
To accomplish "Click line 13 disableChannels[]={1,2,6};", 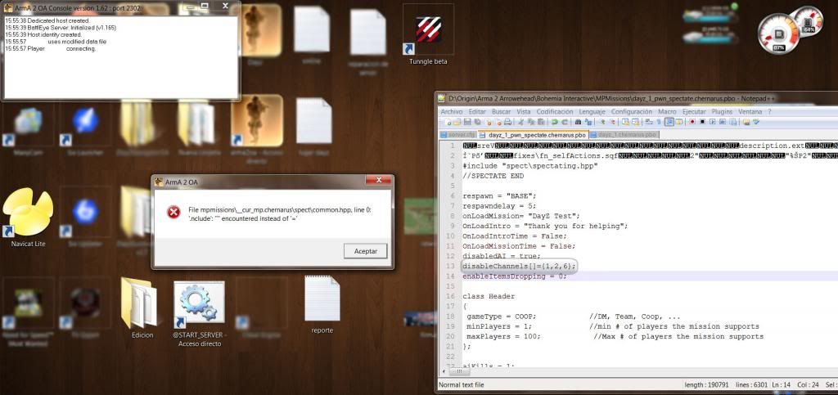I will click(x=519, y=266).
